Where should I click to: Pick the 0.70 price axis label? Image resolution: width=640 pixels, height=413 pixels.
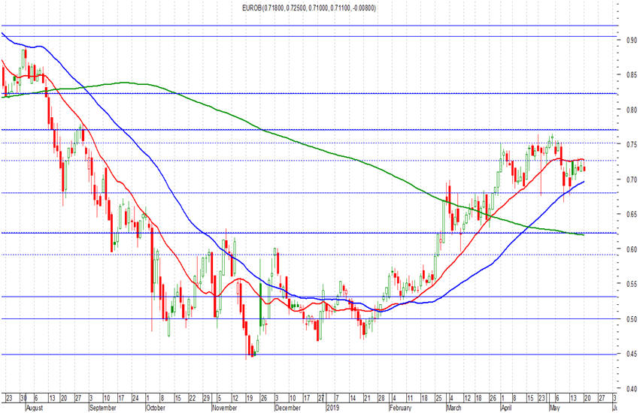tap(632, 179)
